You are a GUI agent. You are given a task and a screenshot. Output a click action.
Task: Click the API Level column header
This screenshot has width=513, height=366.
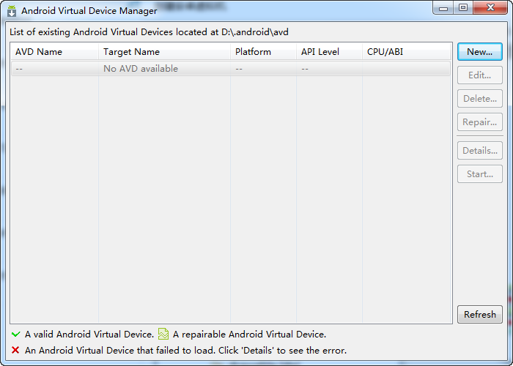click(329, 52)
